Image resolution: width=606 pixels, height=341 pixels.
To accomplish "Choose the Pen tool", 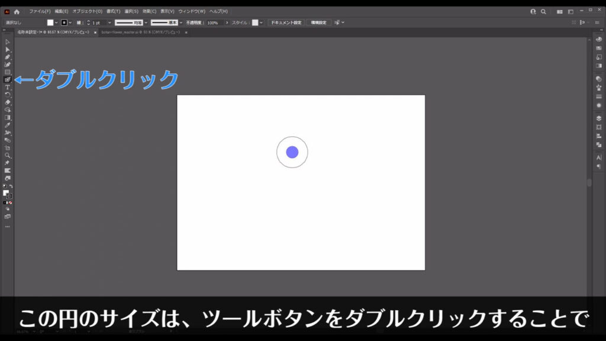I will tap(7, 57).
